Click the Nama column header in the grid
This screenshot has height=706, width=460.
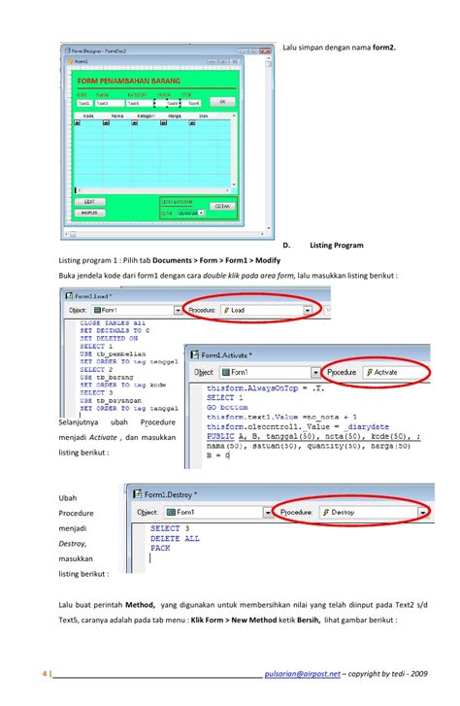coord(117,116)
